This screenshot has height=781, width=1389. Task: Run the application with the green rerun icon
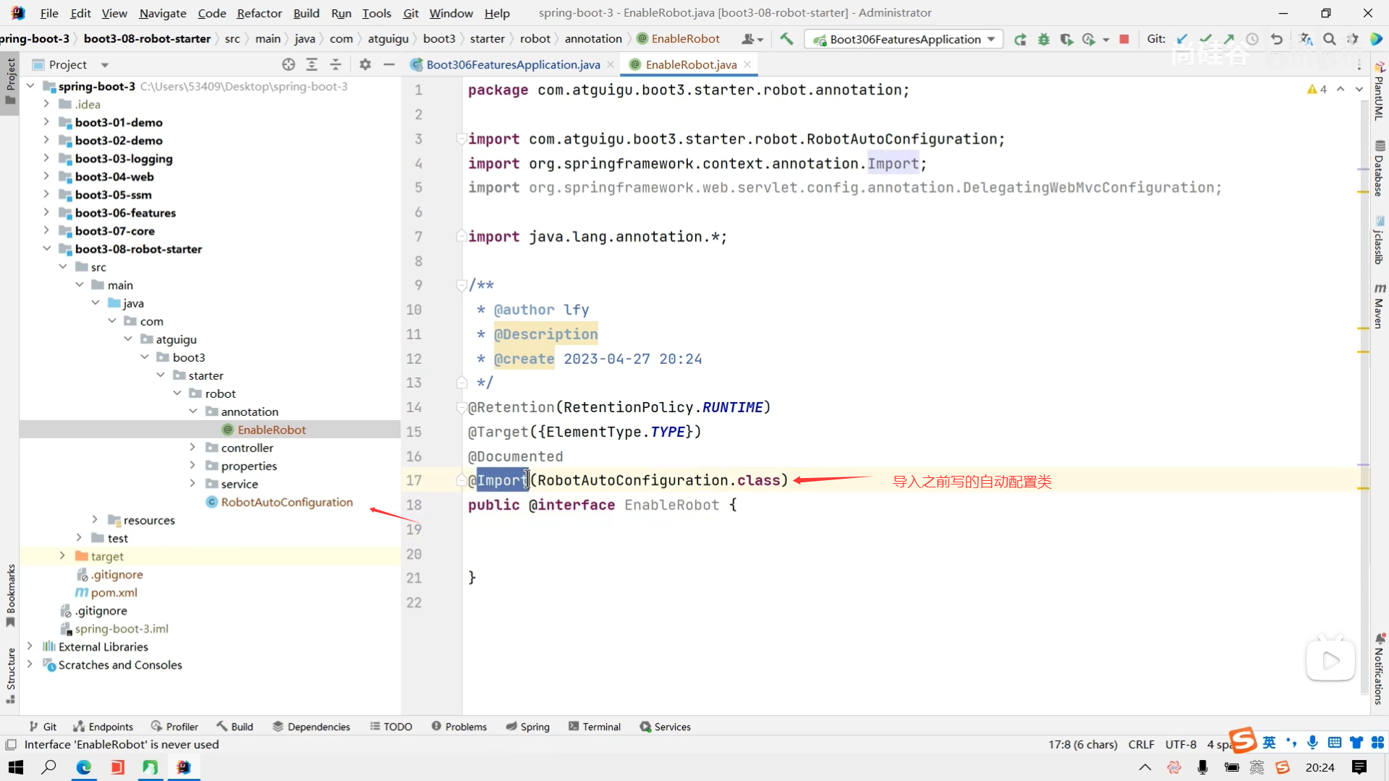1020,39
